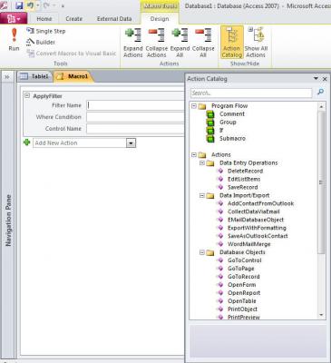This screenshot has width=331, height=363.
Task: Select the Submacro program flow item
Action: [232, 138]
